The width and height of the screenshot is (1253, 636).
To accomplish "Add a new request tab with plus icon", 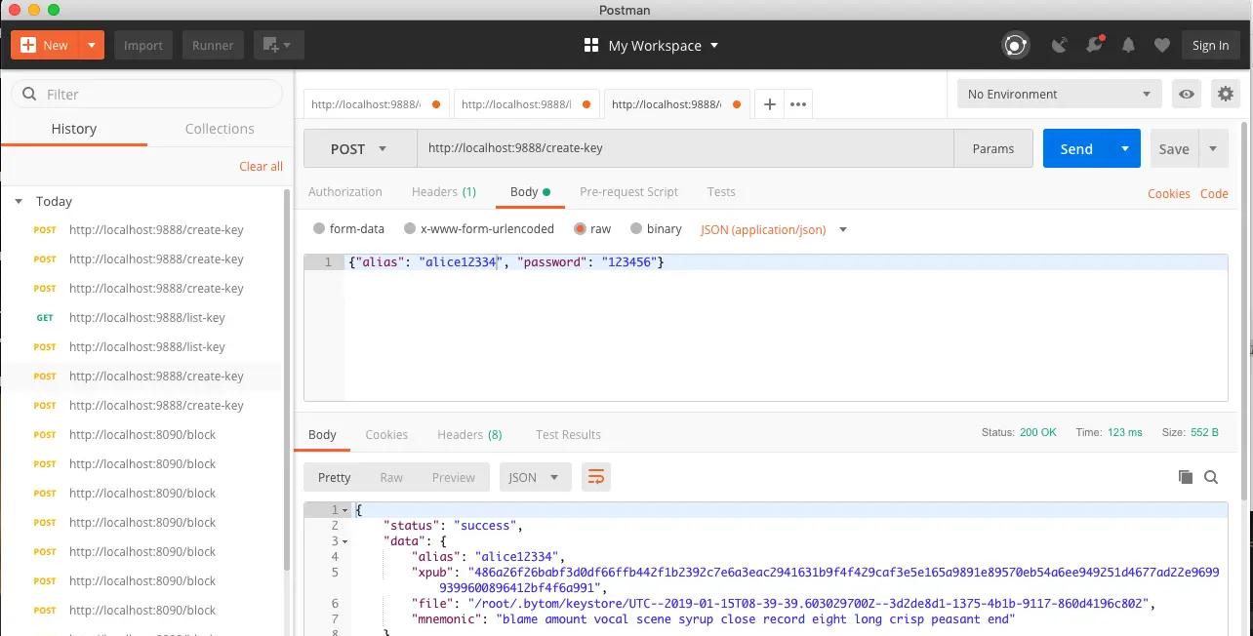I will click(x=770, y=104).
